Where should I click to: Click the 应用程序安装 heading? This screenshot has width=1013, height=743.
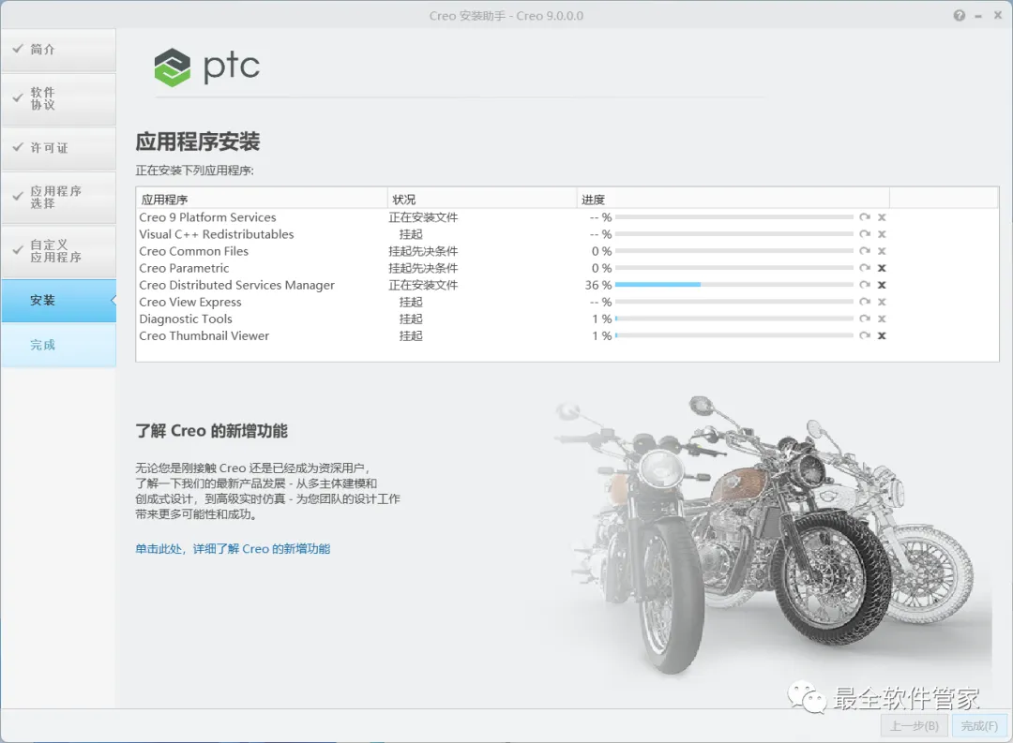(x=198, y=141)
